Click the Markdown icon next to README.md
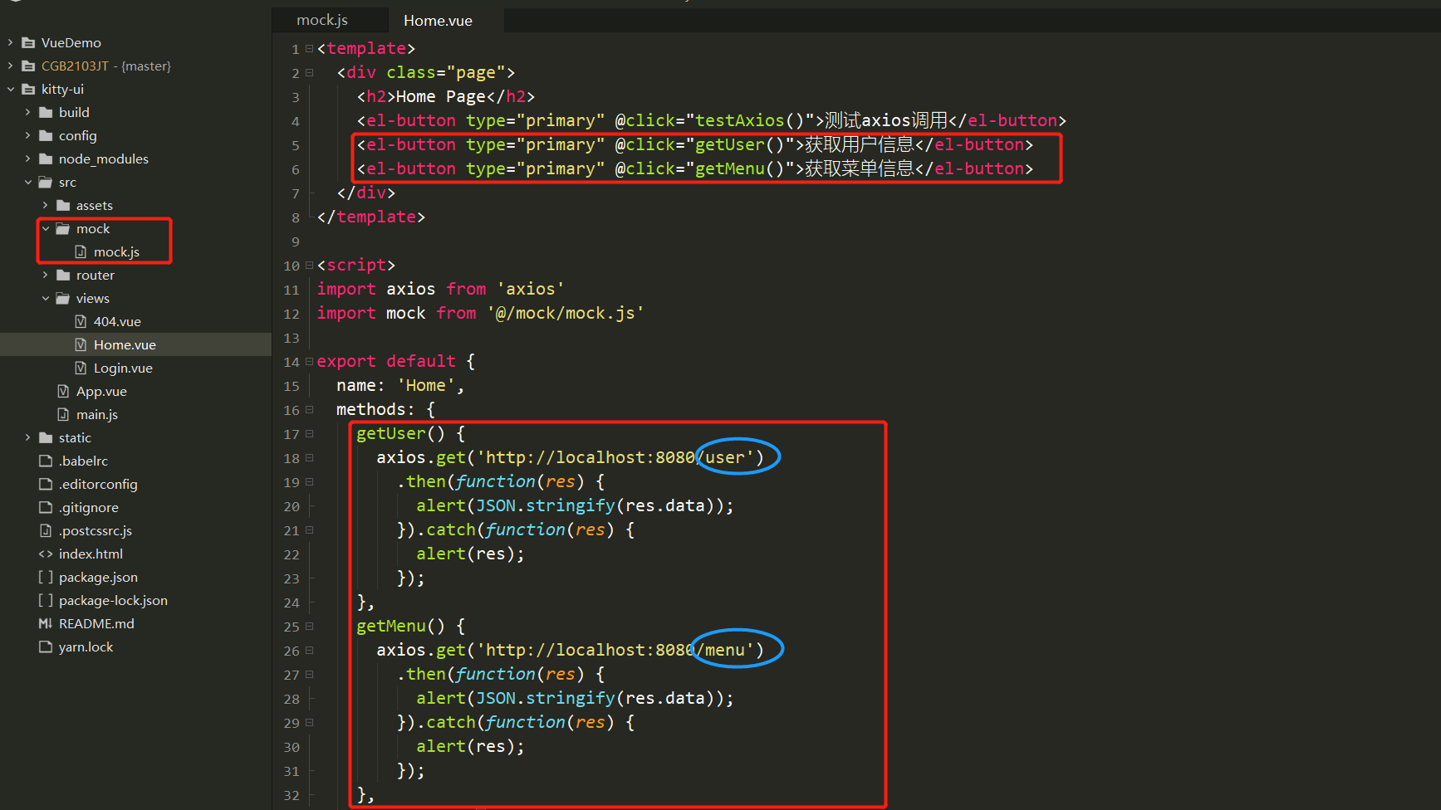 [x=46, y=623]
